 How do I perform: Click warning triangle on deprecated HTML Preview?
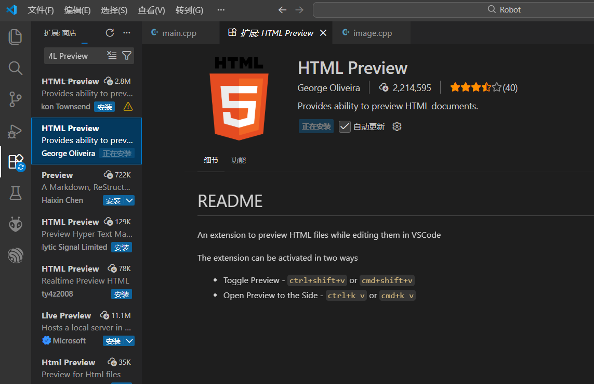tap(128, 107)
